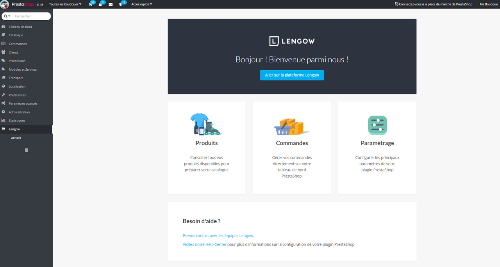Collapse the sidebar menu with the bottom toggle

point(26,150)
